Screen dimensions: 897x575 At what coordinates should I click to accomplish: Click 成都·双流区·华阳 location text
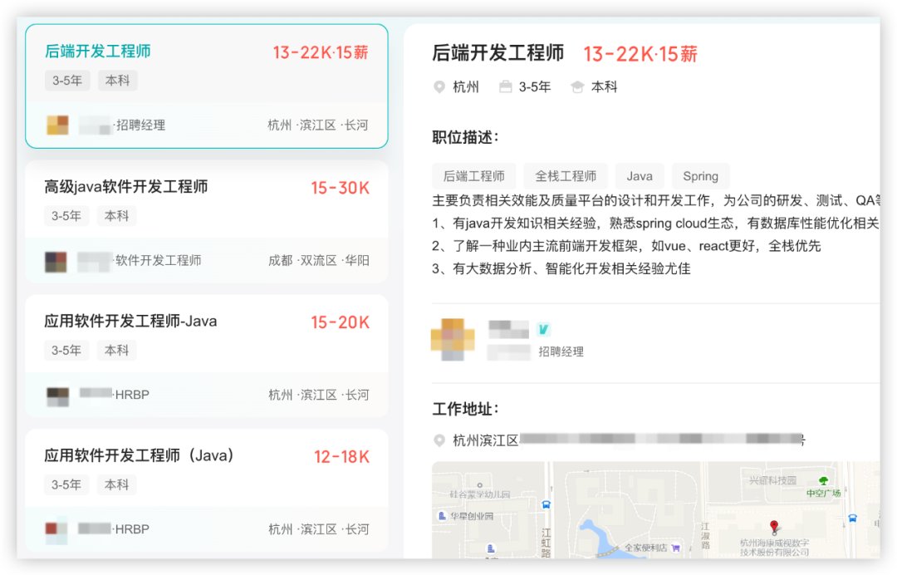coord(319,261)
